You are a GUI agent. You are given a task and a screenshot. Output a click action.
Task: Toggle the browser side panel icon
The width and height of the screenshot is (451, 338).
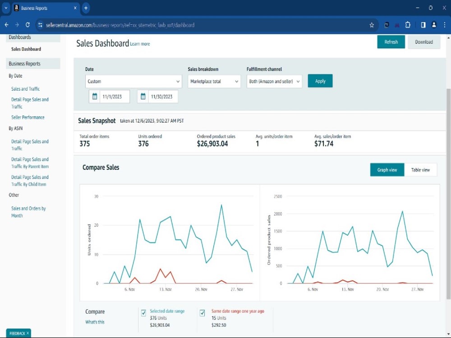[423, 25]
